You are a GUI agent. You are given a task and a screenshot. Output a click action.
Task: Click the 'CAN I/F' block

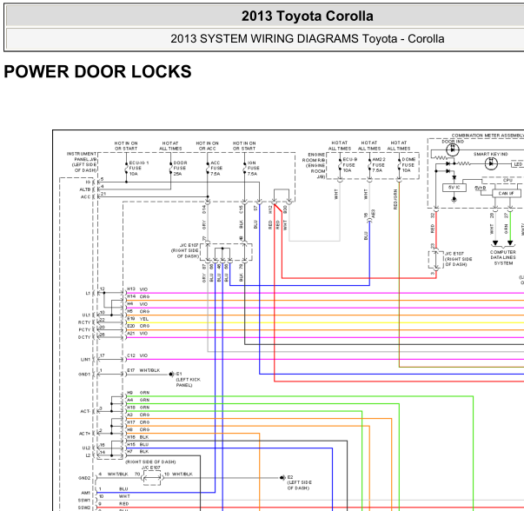pos(507,193)
